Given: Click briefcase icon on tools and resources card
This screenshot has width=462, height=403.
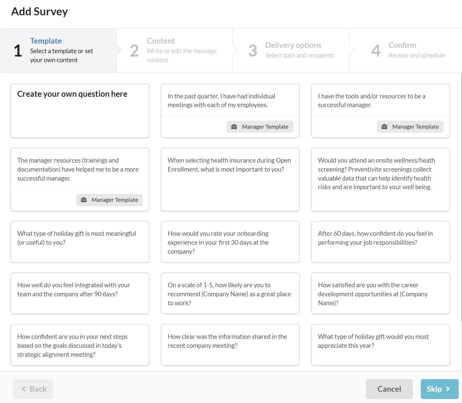Looking at the screenshot, I should tap(385, 127).
